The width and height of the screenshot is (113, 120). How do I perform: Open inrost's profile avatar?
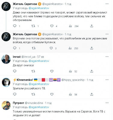click(x=6, y=59)
